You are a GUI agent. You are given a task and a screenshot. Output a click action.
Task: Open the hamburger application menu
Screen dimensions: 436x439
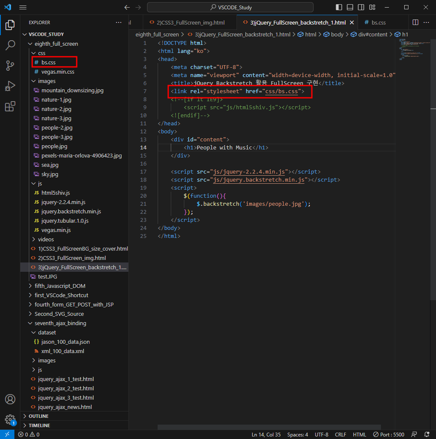[23, 8]
